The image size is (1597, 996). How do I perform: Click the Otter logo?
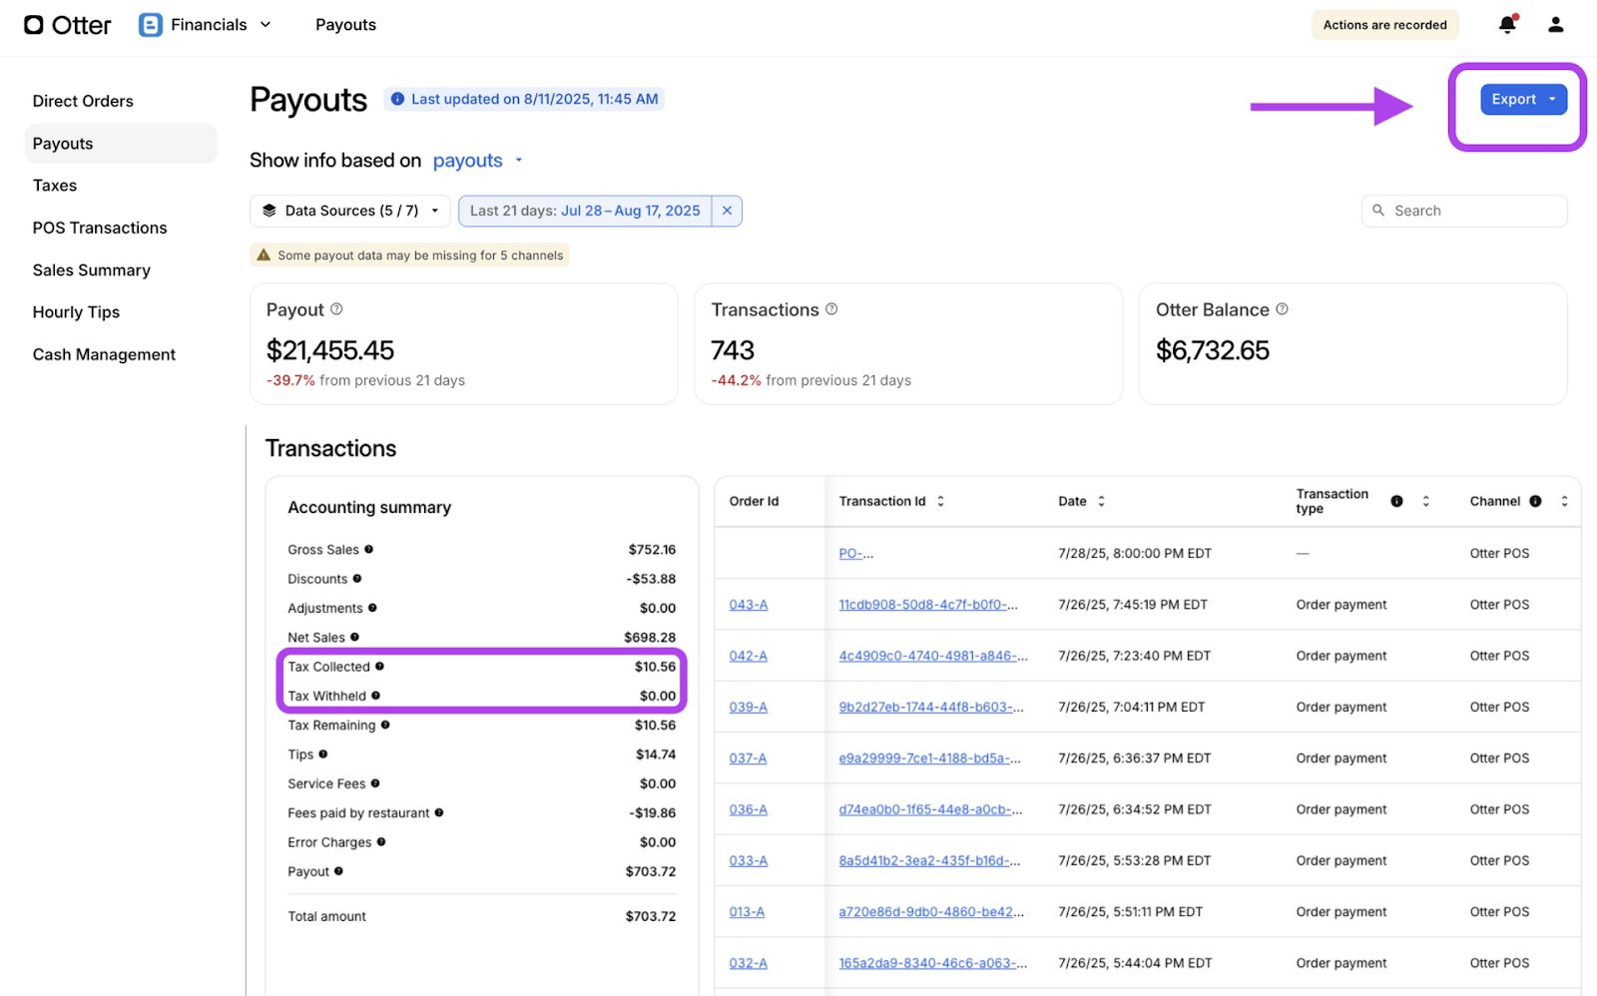click(x=68, y=25)
